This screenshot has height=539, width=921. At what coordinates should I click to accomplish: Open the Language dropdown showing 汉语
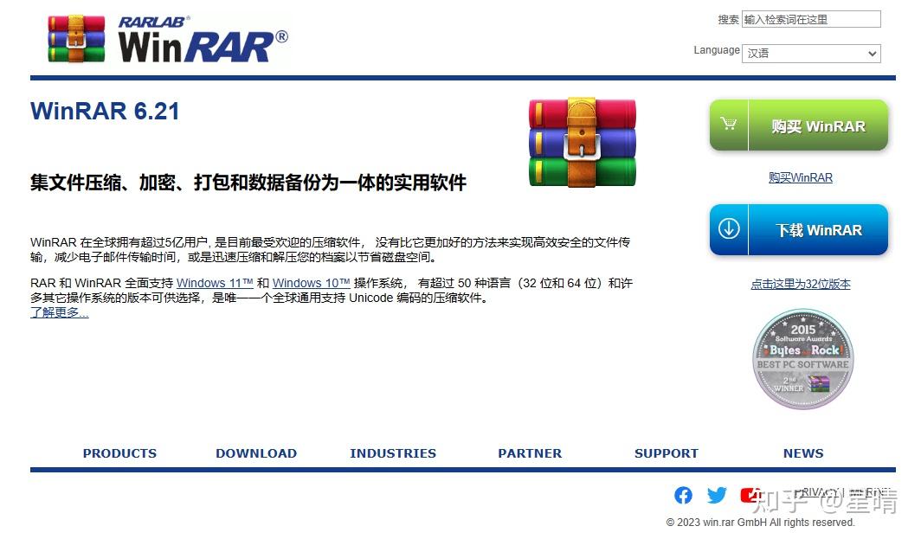pyautogui.click(x=810, y=53)
